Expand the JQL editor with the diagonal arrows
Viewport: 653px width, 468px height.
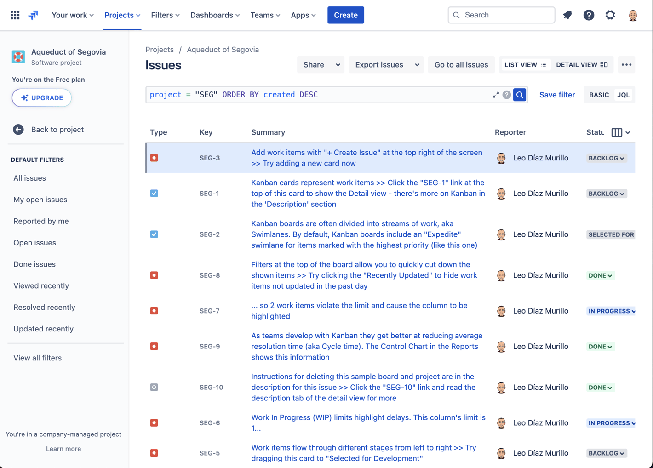click(496, 95)
